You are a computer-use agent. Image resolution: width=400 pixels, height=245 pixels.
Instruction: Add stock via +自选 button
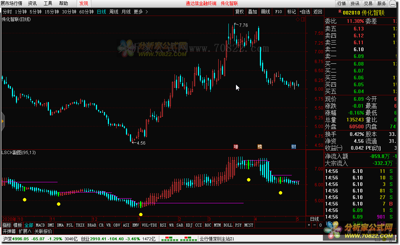point(304,12)
